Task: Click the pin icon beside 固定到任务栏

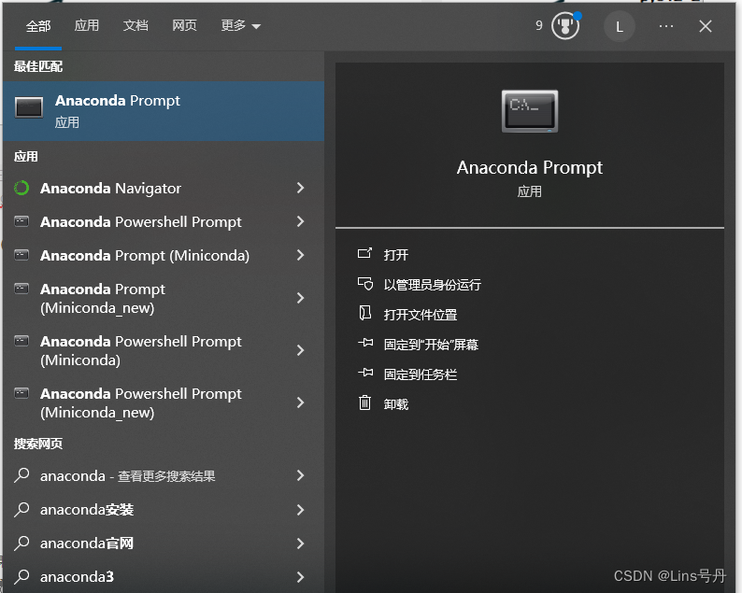Action: (x=364, y=373)
